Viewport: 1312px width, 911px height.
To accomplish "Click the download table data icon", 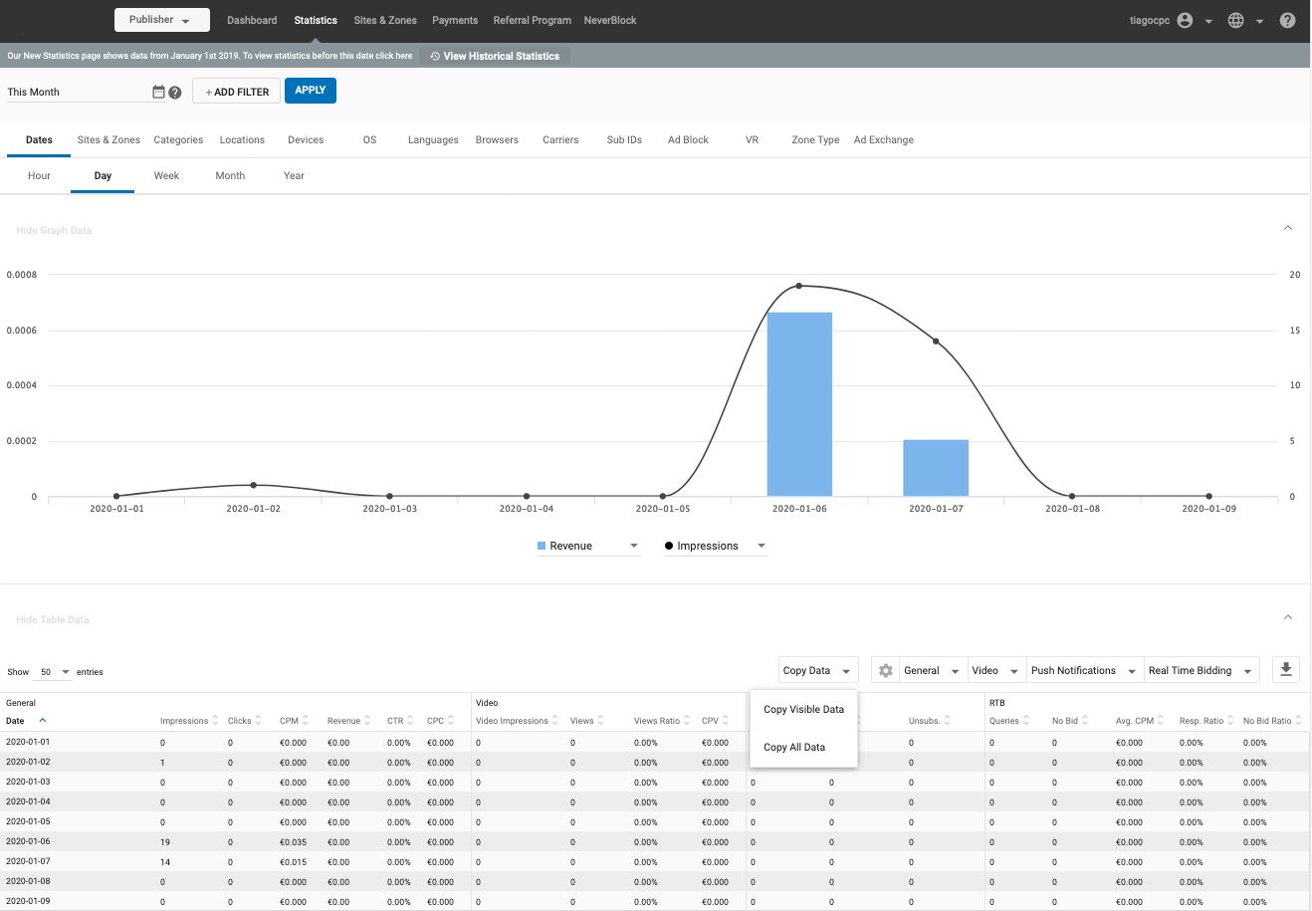I will pyautogui.click(x=1286, y=670).
